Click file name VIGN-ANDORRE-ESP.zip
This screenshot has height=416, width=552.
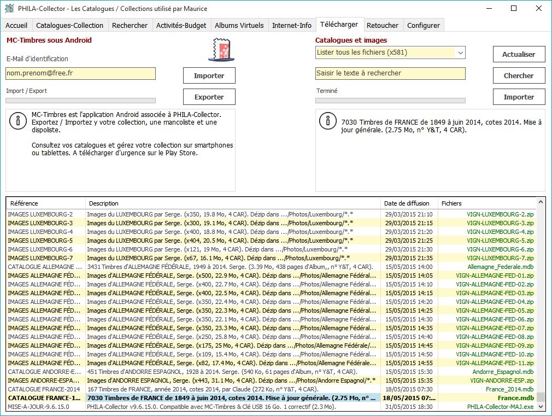pos(502,380)
